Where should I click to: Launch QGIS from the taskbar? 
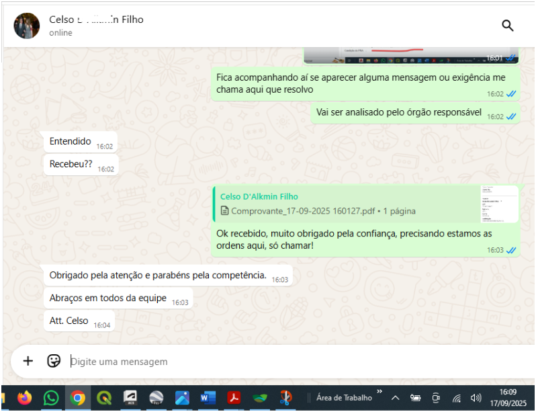(x=104, y=398)
